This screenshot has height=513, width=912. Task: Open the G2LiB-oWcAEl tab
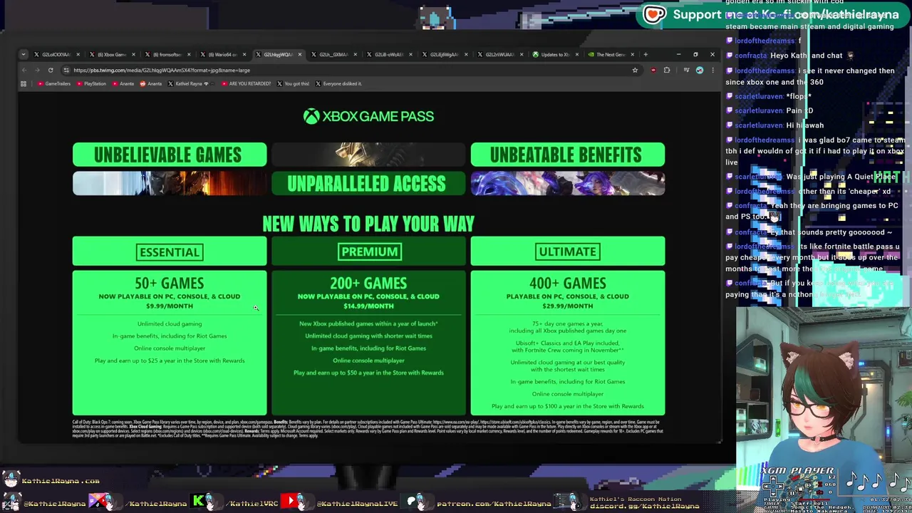(390, 54)
